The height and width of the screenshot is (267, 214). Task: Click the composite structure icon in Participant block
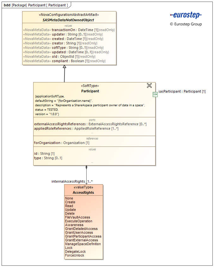[150, 85]
